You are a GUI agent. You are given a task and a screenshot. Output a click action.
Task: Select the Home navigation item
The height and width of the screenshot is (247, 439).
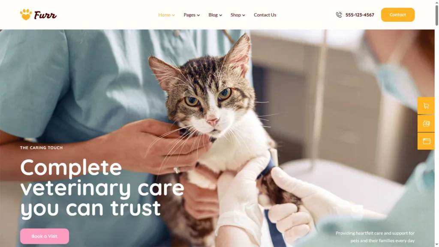point(164,15)
